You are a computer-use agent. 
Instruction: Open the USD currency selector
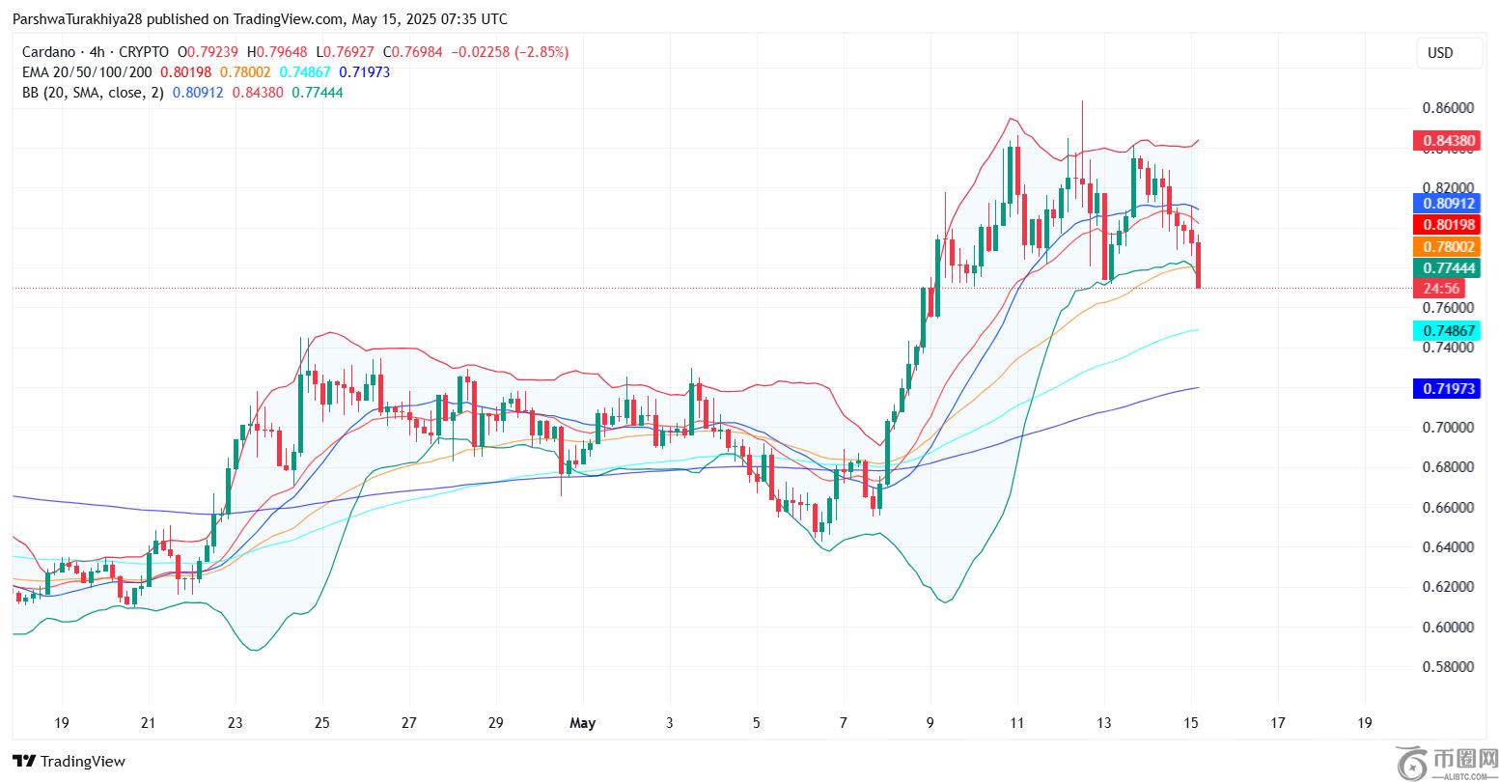point(1439,53)
